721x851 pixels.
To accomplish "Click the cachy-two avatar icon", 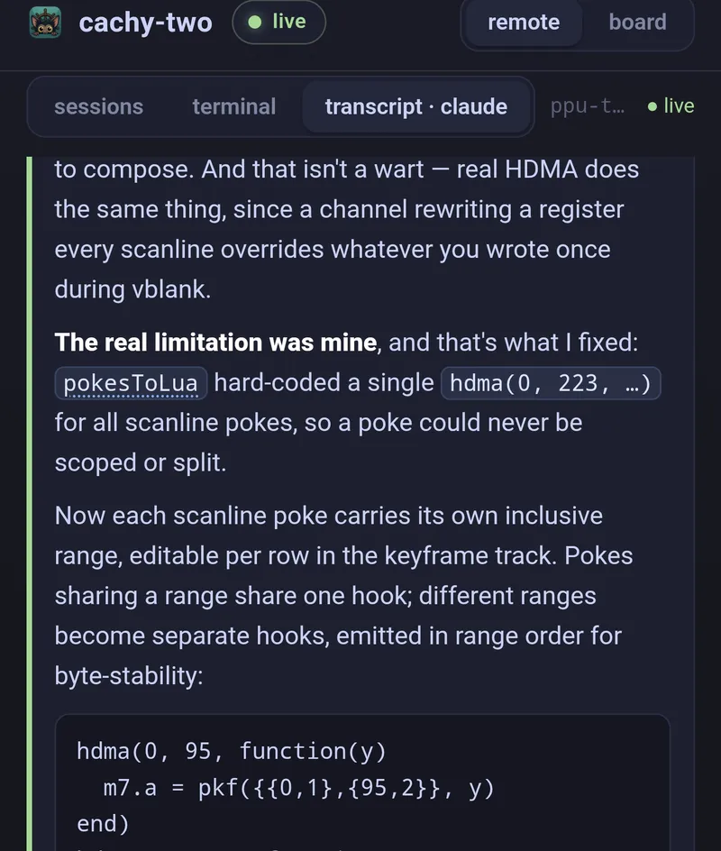I will click(x=45, y=23).
